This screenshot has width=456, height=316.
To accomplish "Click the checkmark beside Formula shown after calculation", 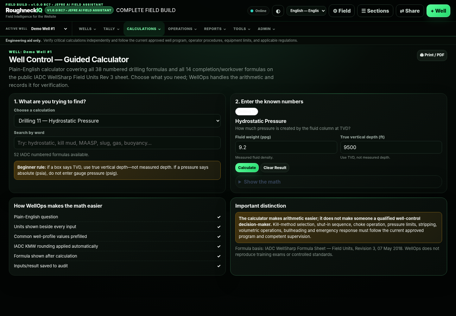I will [x=219, y=256].
